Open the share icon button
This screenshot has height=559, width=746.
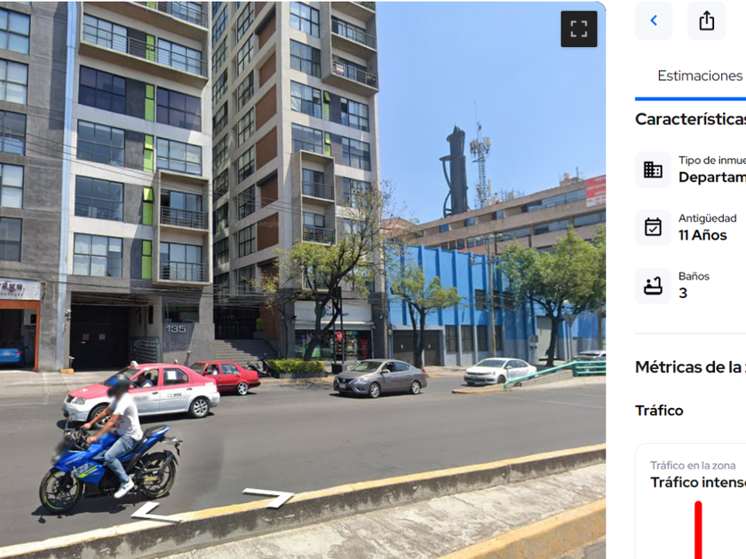tap(707, 20)
